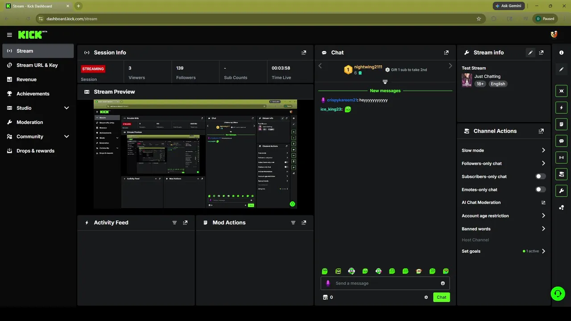Open Drops & rewards page
Viewport: 571px width, 321px height.
38,151
